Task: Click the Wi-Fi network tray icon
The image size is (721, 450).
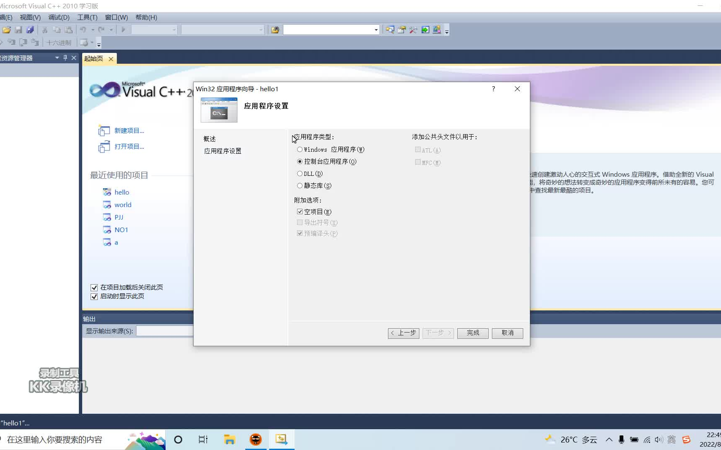Action: pos(647,440)
